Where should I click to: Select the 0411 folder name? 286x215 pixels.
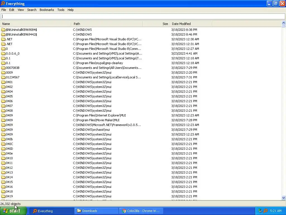(x=9, y=163)
